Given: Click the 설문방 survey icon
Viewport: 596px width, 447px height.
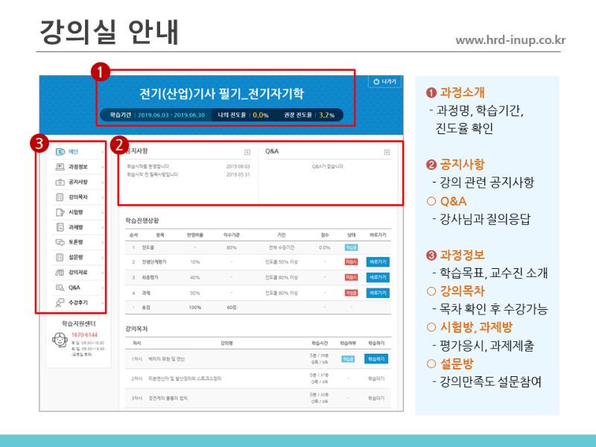Looking at the screenshot, I should pos(60,257).
